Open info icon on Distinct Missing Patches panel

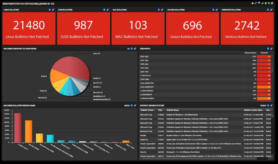tap(268, 105)
